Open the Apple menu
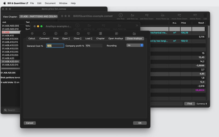This screenshot has height=137, width=219. [x=4, y=3]
